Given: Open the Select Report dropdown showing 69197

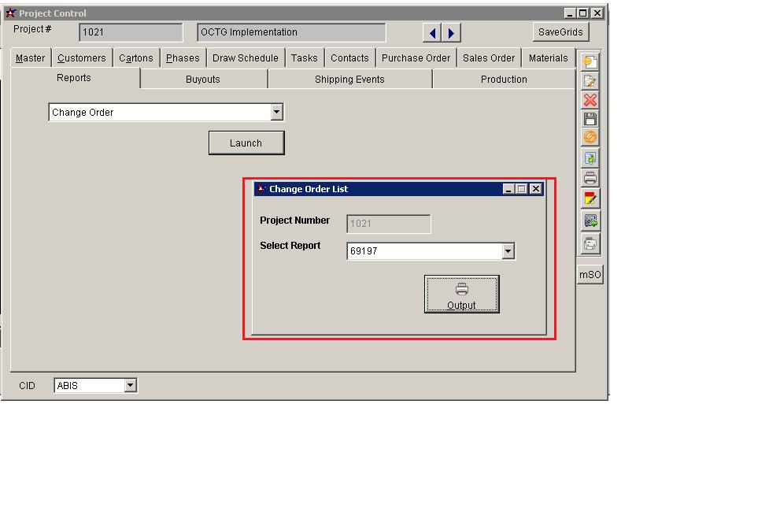Looking at the screenshot, I should click(508, 251).
